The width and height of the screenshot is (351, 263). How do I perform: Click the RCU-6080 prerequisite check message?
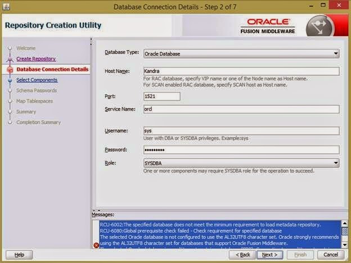191,231
